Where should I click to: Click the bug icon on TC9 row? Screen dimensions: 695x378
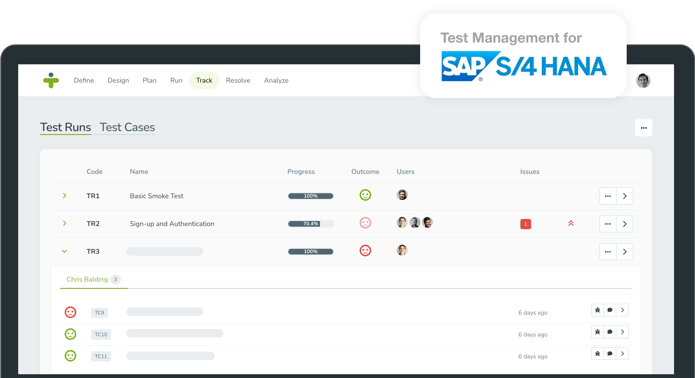597,310
